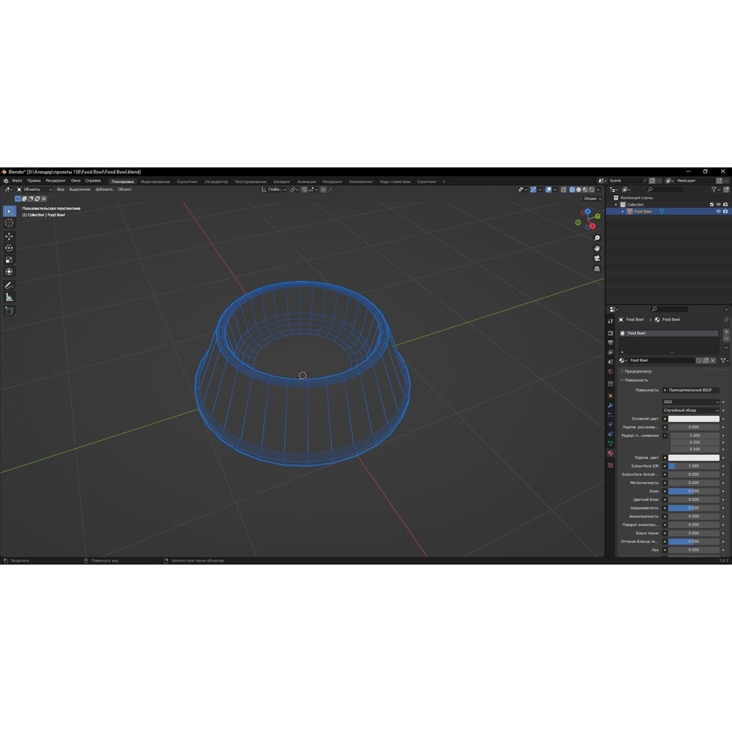
Task: Open the Modifiers wrench properties tab
Action: tap(611, 405)
